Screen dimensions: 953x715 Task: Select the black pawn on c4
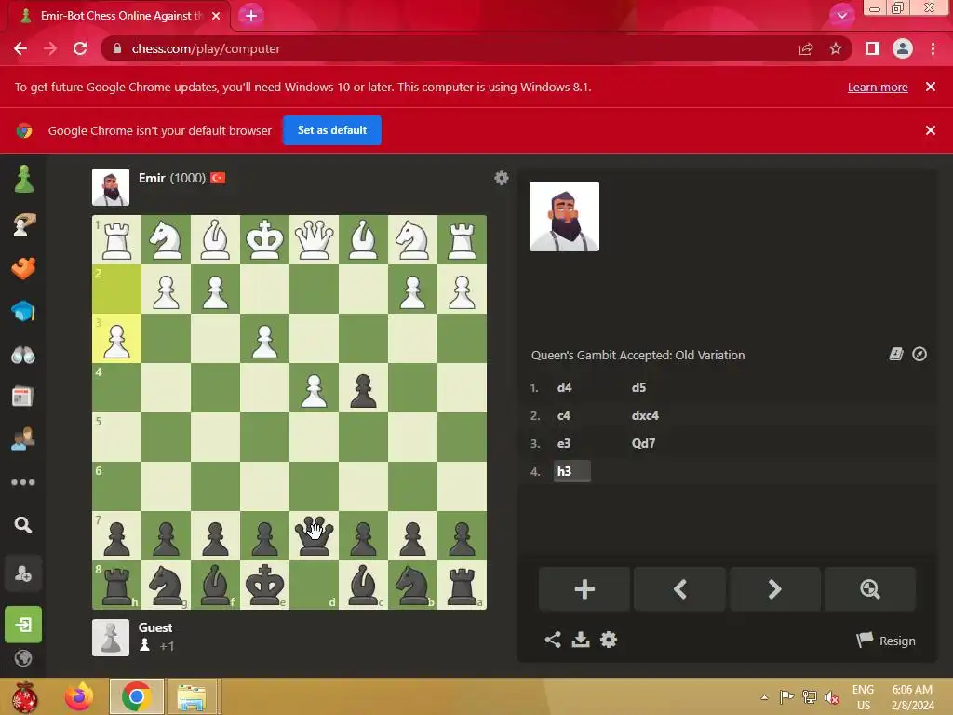tap(363, 388)
